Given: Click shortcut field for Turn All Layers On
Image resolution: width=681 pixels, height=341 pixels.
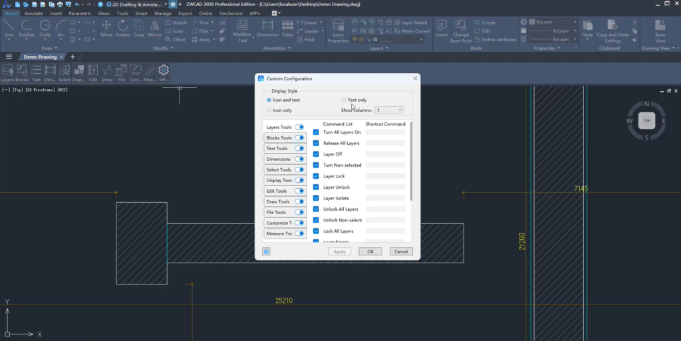Looking at the screenshot, I should pos(385,132).
